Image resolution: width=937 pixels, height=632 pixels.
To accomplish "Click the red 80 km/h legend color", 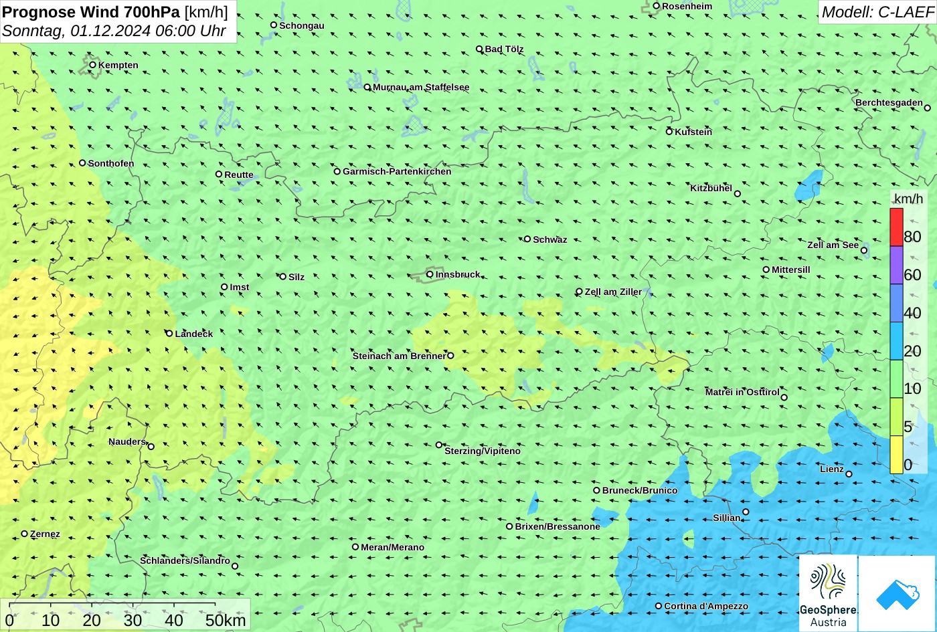I will pyautogui.click(x=896, y=227).
